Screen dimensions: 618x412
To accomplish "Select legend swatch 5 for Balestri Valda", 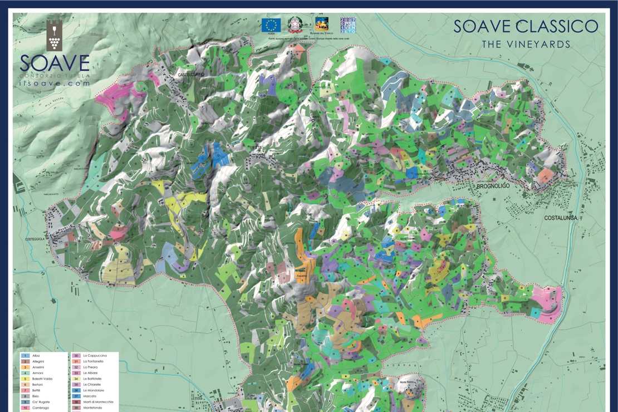I will (26, 379).
